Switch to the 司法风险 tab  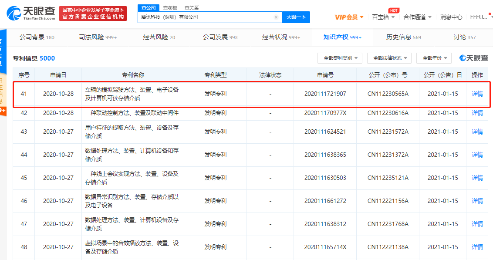[98, 37]
